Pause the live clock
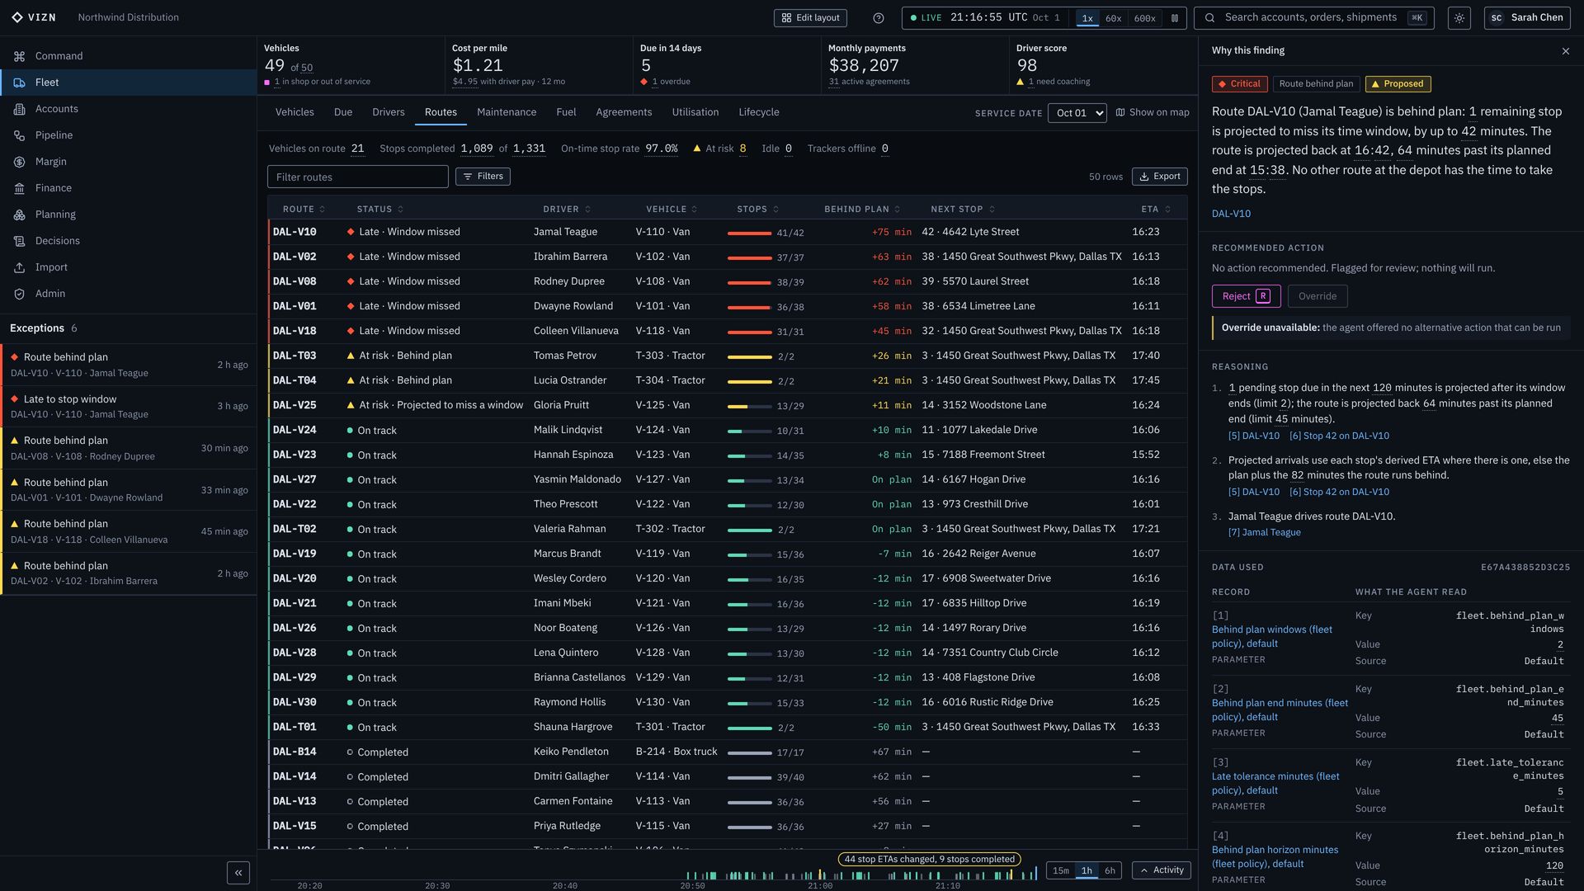The height and width of the screenshot is (891, 1584). click(x=1175, y=18)
